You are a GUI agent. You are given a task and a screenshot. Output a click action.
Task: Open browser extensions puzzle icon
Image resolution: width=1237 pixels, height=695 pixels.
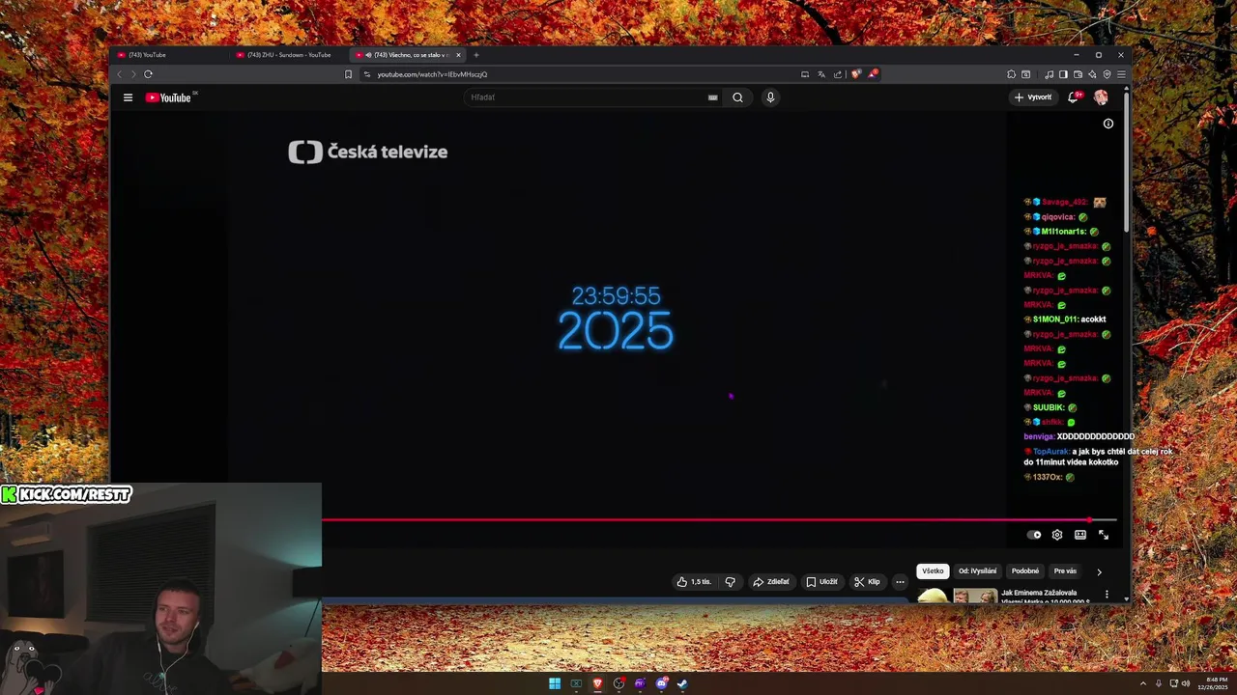coord(1012,74)
